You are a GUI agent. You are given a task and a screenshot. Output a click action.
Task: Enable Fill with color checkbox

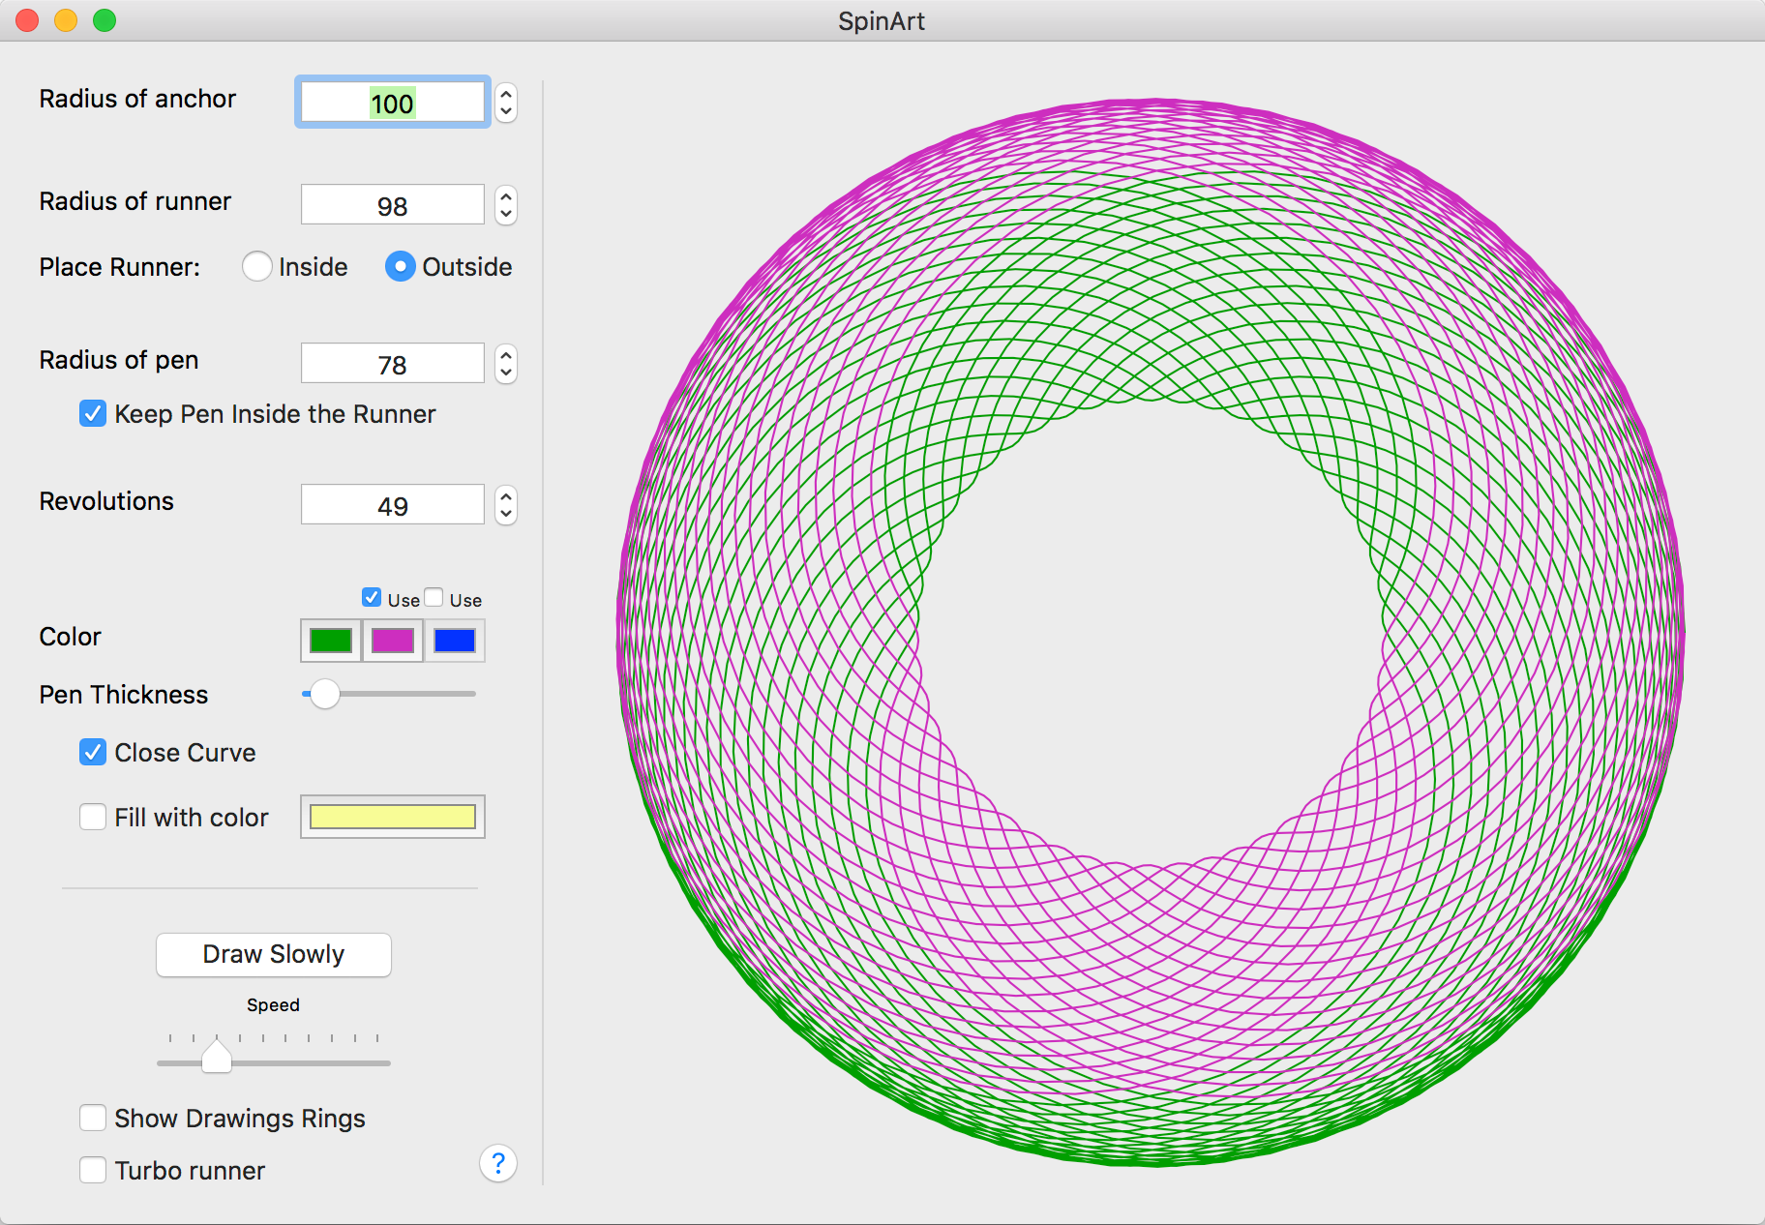coord(93,818)
